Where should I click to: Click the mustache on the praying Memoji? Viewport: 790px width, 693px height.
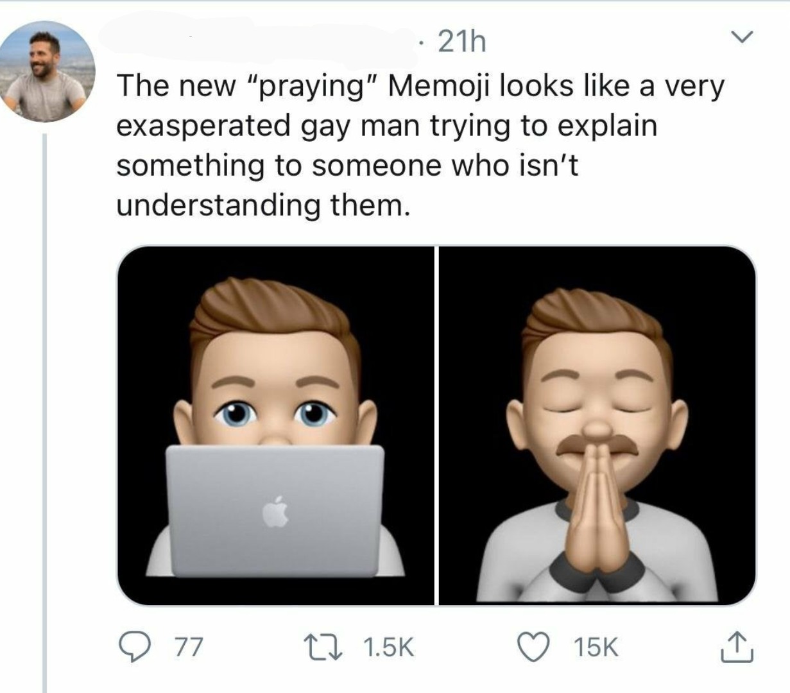[597, 445]
